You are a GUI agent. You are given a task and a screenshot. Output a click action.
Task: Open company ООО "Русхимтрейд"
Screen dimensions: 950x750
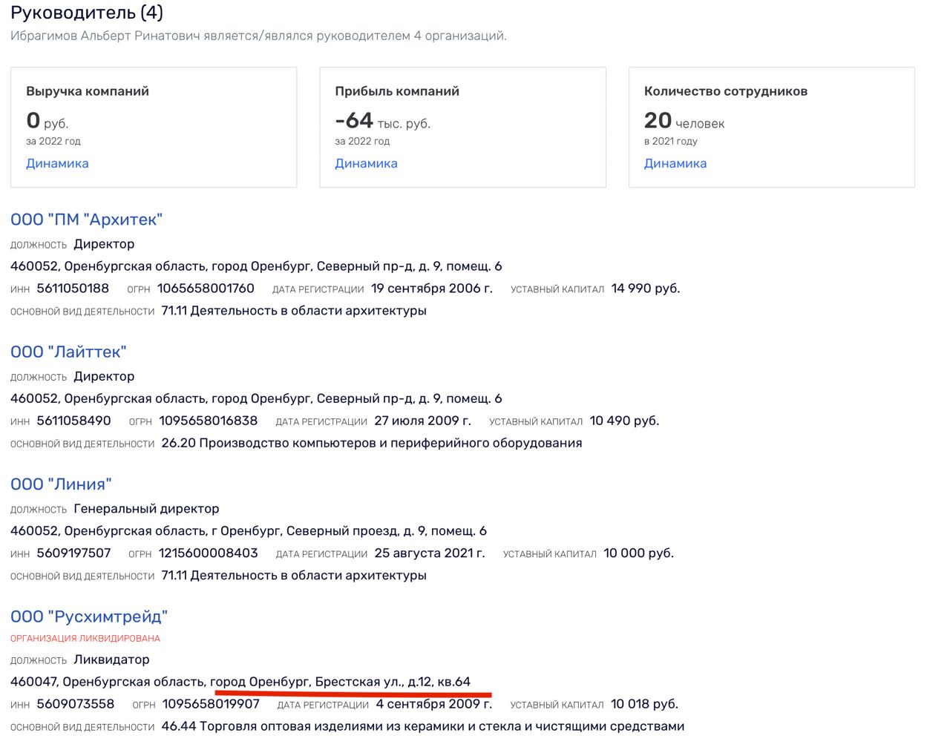click(89, 616)
